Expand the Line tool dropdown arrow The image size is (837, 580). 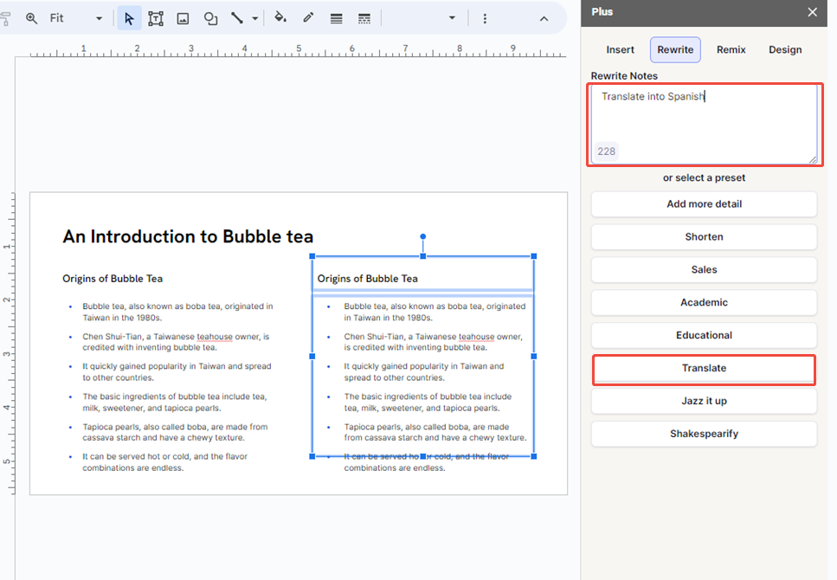[251, 17]
